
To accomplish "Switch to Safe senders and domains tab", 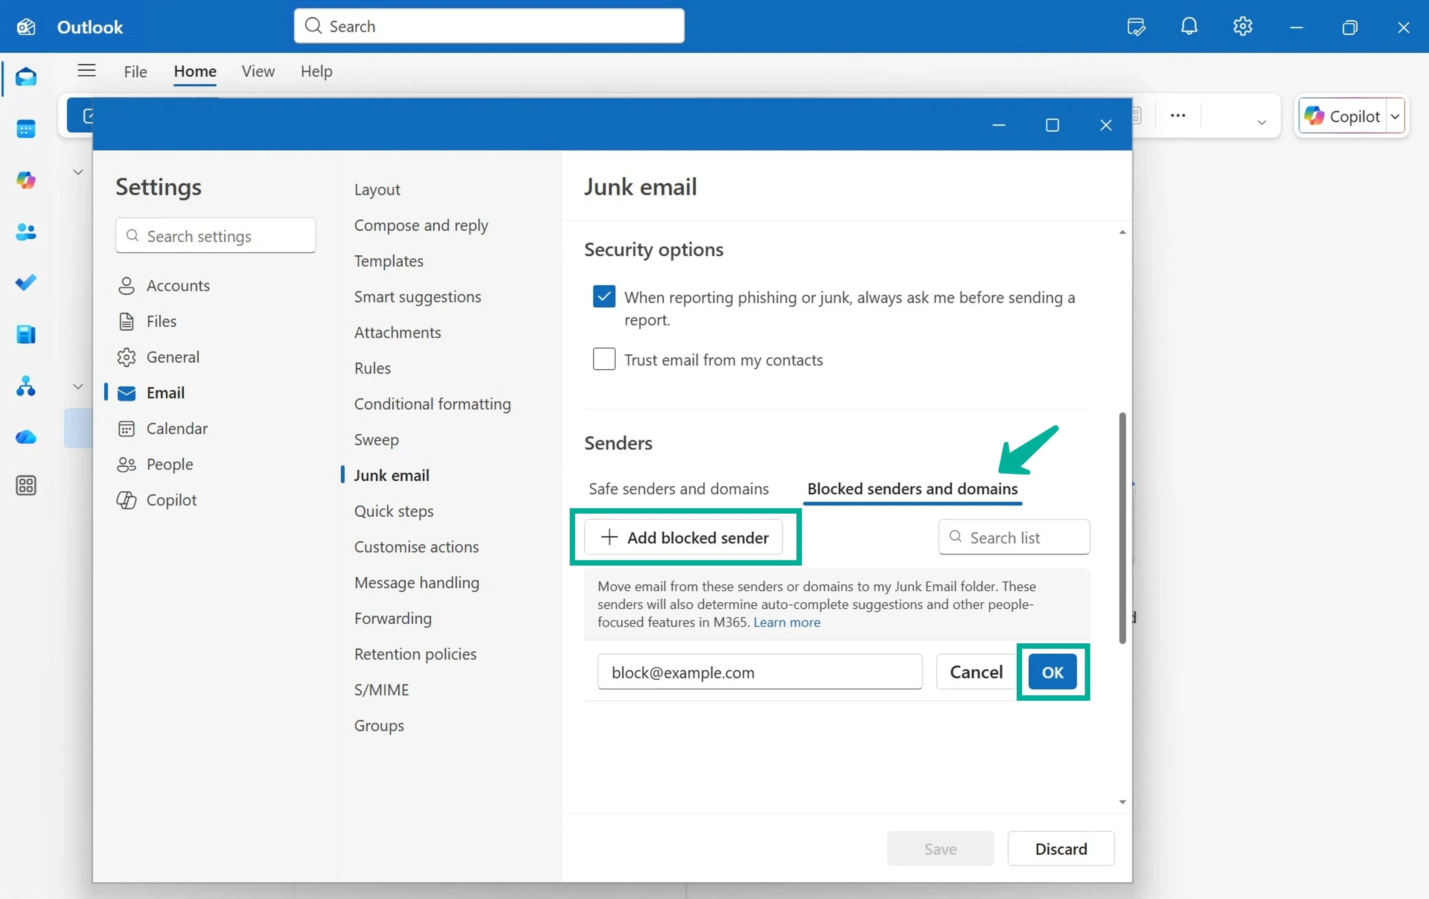I will (678, 488).
